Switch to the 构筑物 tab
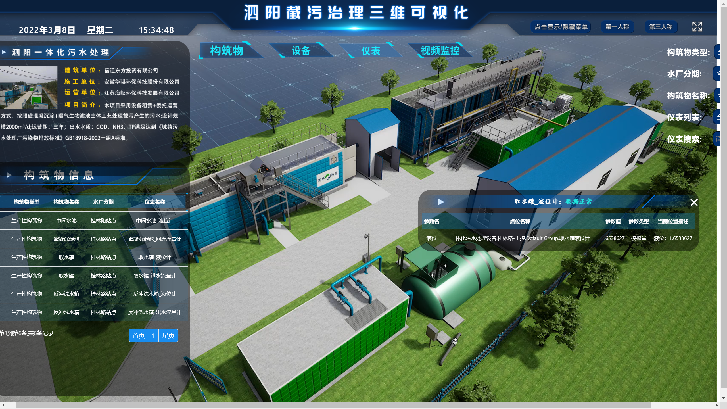This screenshot has height=409, width=727. click(227, 51)
